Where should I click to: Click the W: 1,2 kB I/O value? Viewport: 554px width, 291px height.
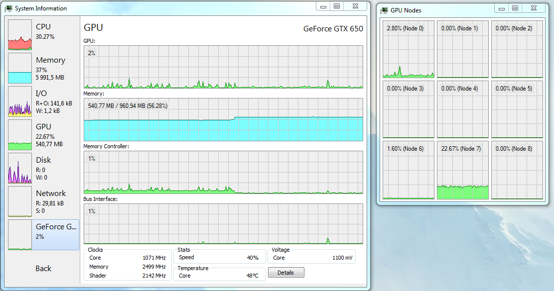(x=48, y=111)
